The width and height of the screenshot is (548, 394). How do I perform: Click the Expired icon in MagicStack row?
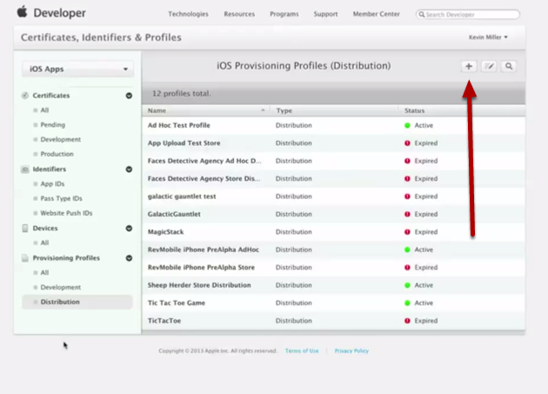[x=407, y=231]
